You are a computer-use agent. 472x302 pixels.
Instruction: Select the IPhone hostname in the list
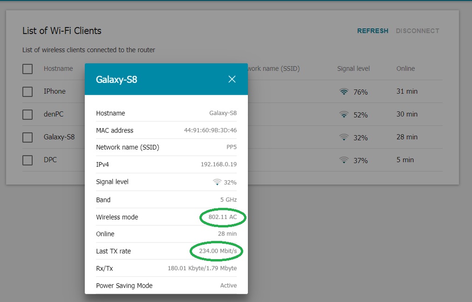[55, 91]
